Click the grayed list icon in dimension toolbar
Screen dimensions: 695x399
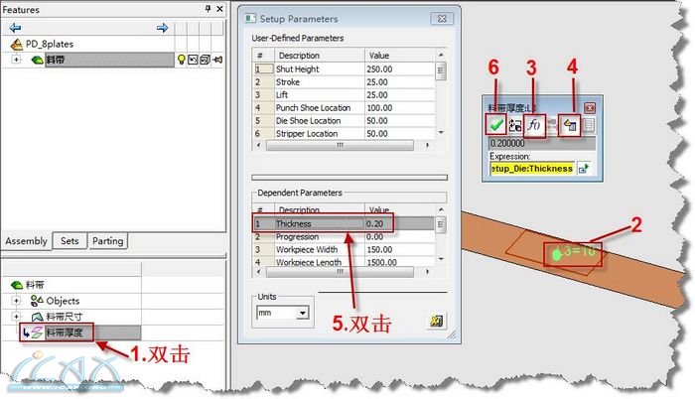[x=589, y=125]
